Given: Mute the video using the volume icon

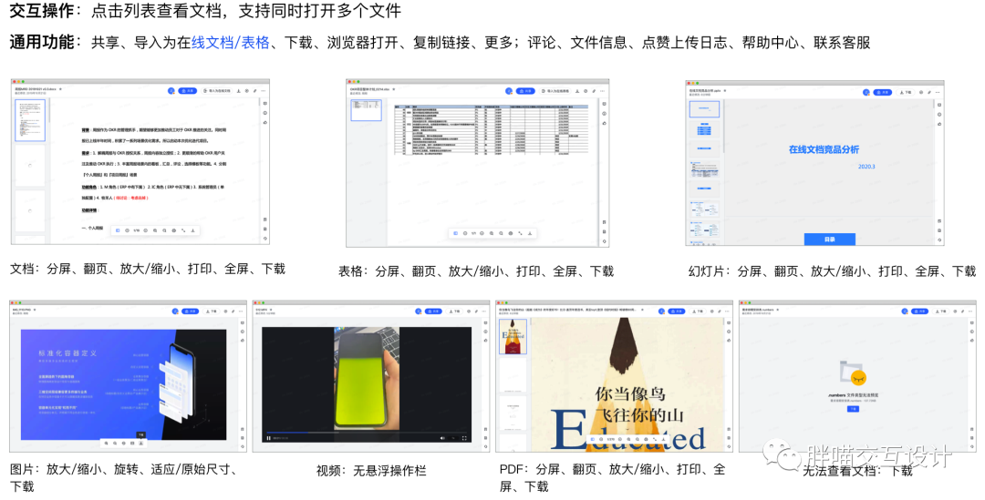Looking at the screenshot, I should pyautogui.click(x=442, y=438).
